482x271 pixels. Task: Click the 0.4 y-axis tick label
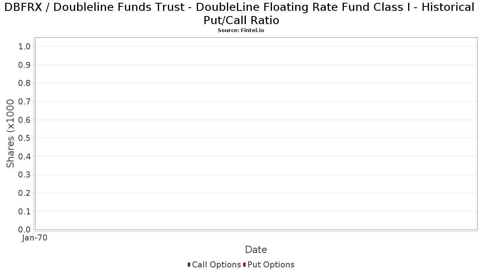click(25, 157)
